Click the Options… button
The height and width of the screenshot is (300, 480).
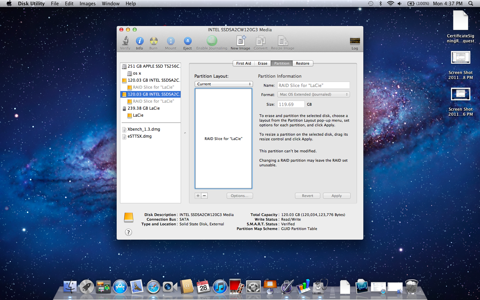pos(240,196)
